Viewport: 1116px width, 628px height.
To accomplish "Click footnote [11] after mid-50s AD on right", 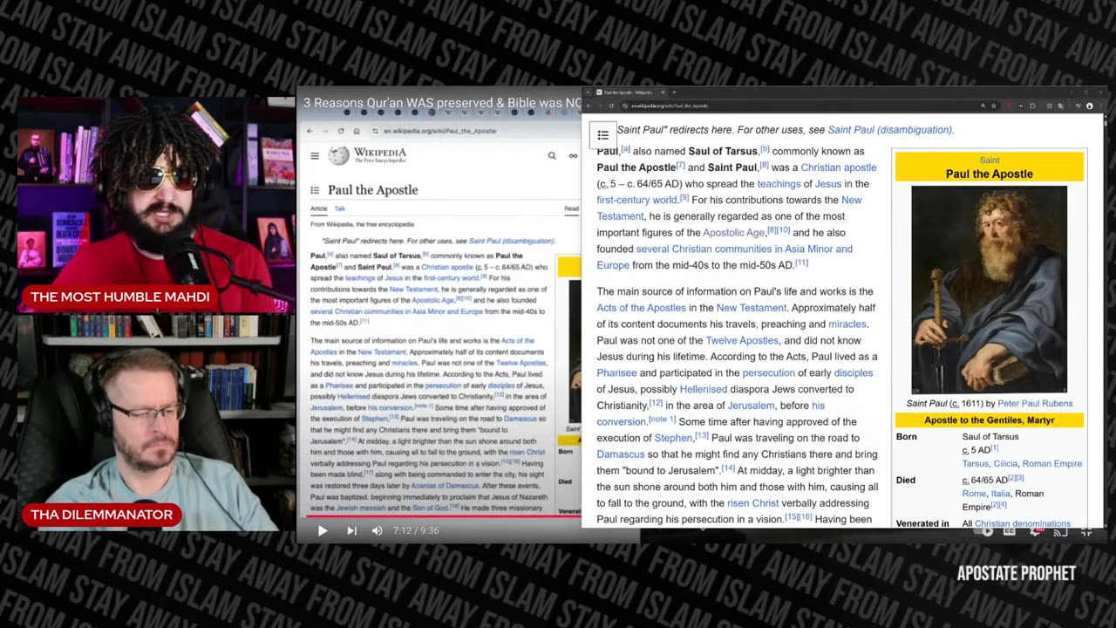I will click(x=801, y=263).
